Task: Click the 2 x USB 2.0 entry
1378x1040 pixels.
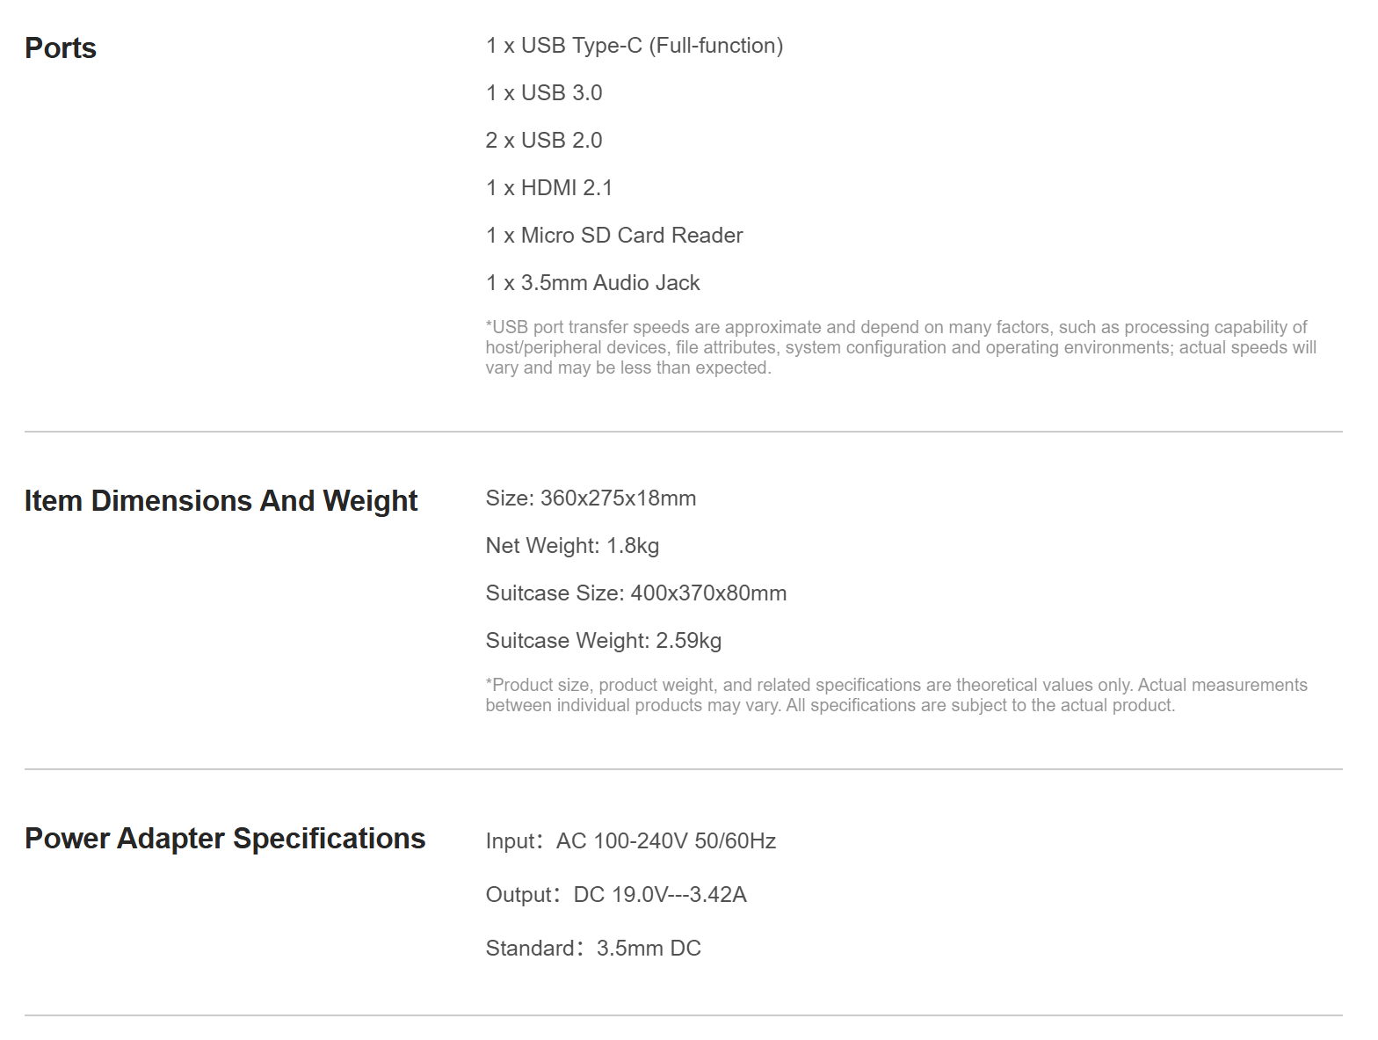Action: pyautogui.click(x=543, y=140)
